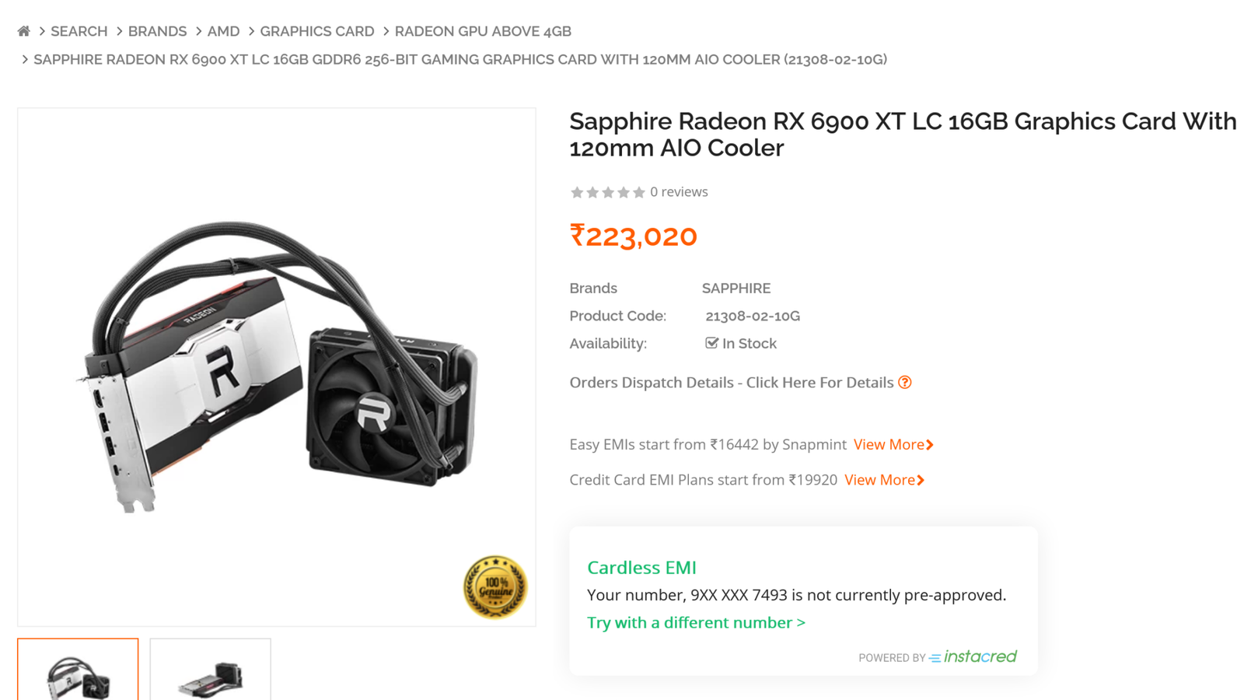Click the home icon in breadcrumb

point(24,31)
